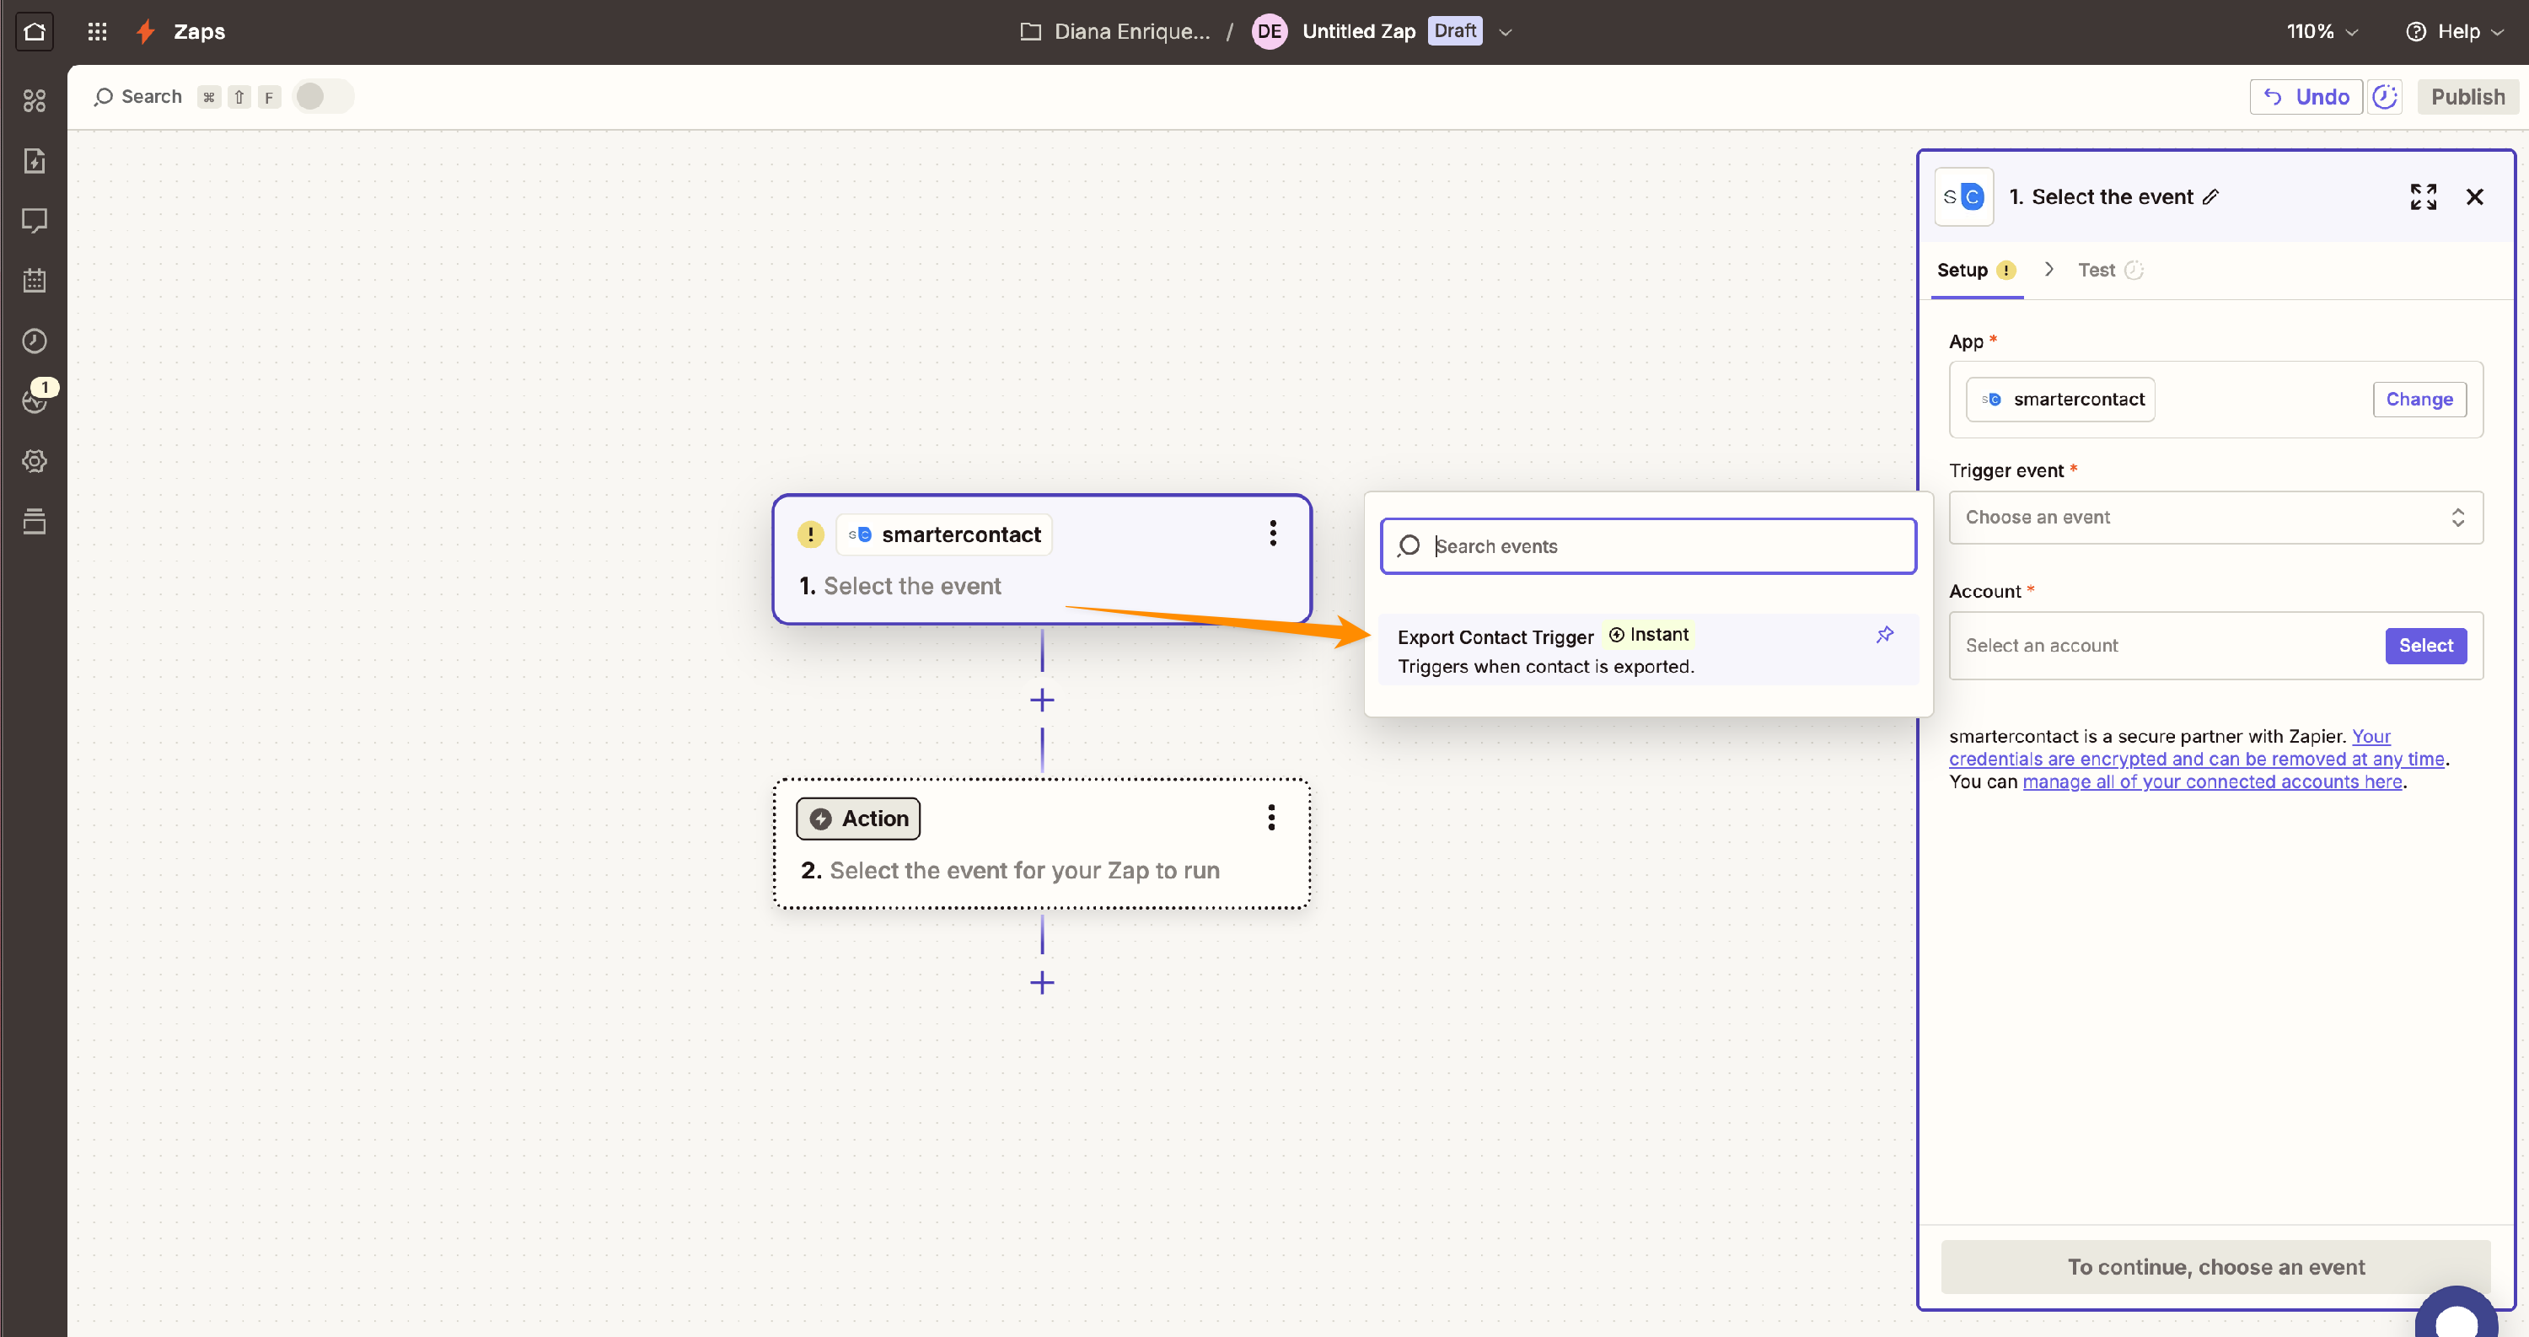The width and height of the screenshot is (2529, 1337).
Task: Click pencil icon to rename step
Action: coord(2210,197)
